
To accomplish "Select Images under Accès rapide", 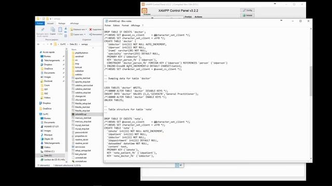I will pyautogui.click(x=47, y=77).
